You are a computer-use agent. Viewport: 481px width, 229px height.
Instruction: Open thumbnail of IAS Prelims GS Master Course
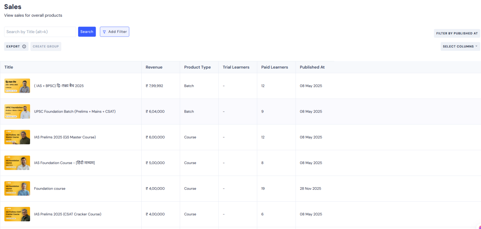17,137
